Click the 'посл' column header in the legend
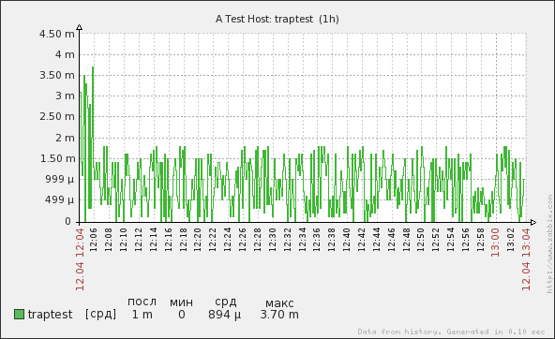The width and height of the screenshot is (555, 339). (142, 302)
